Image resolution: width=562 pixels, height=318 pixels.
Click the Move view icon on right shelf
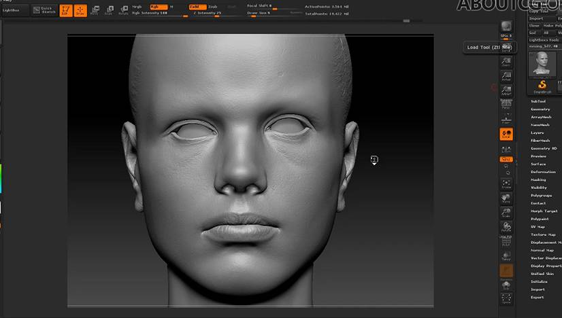[506, 198]
